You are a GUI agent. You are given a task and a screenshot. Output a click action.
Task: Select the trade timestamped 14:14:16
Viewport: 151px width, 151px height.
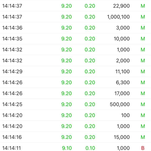75,137
